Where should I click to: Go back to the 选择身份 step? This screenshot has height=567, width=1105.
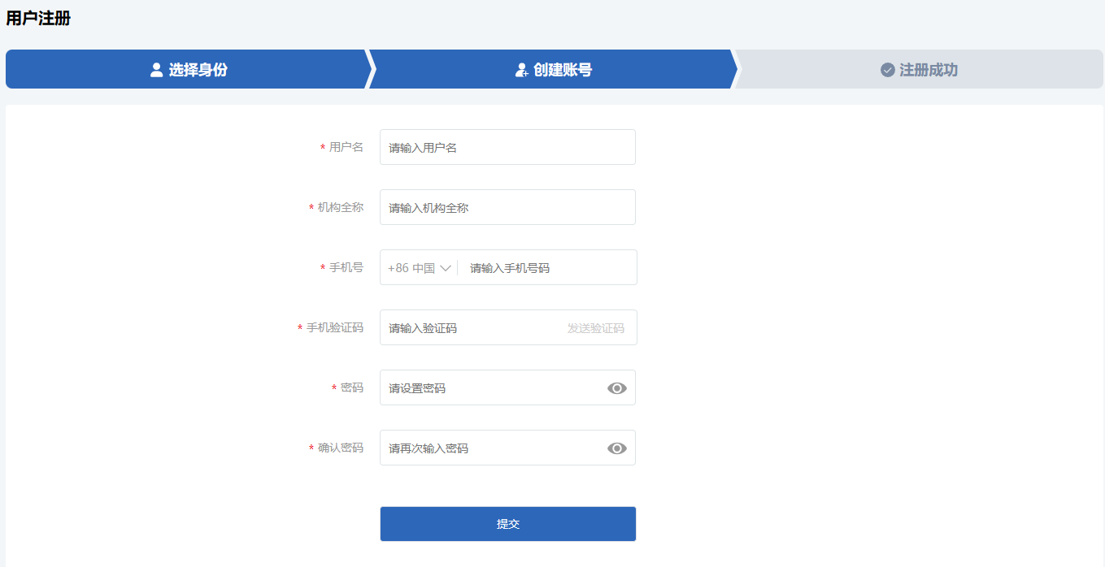point(198,70)
